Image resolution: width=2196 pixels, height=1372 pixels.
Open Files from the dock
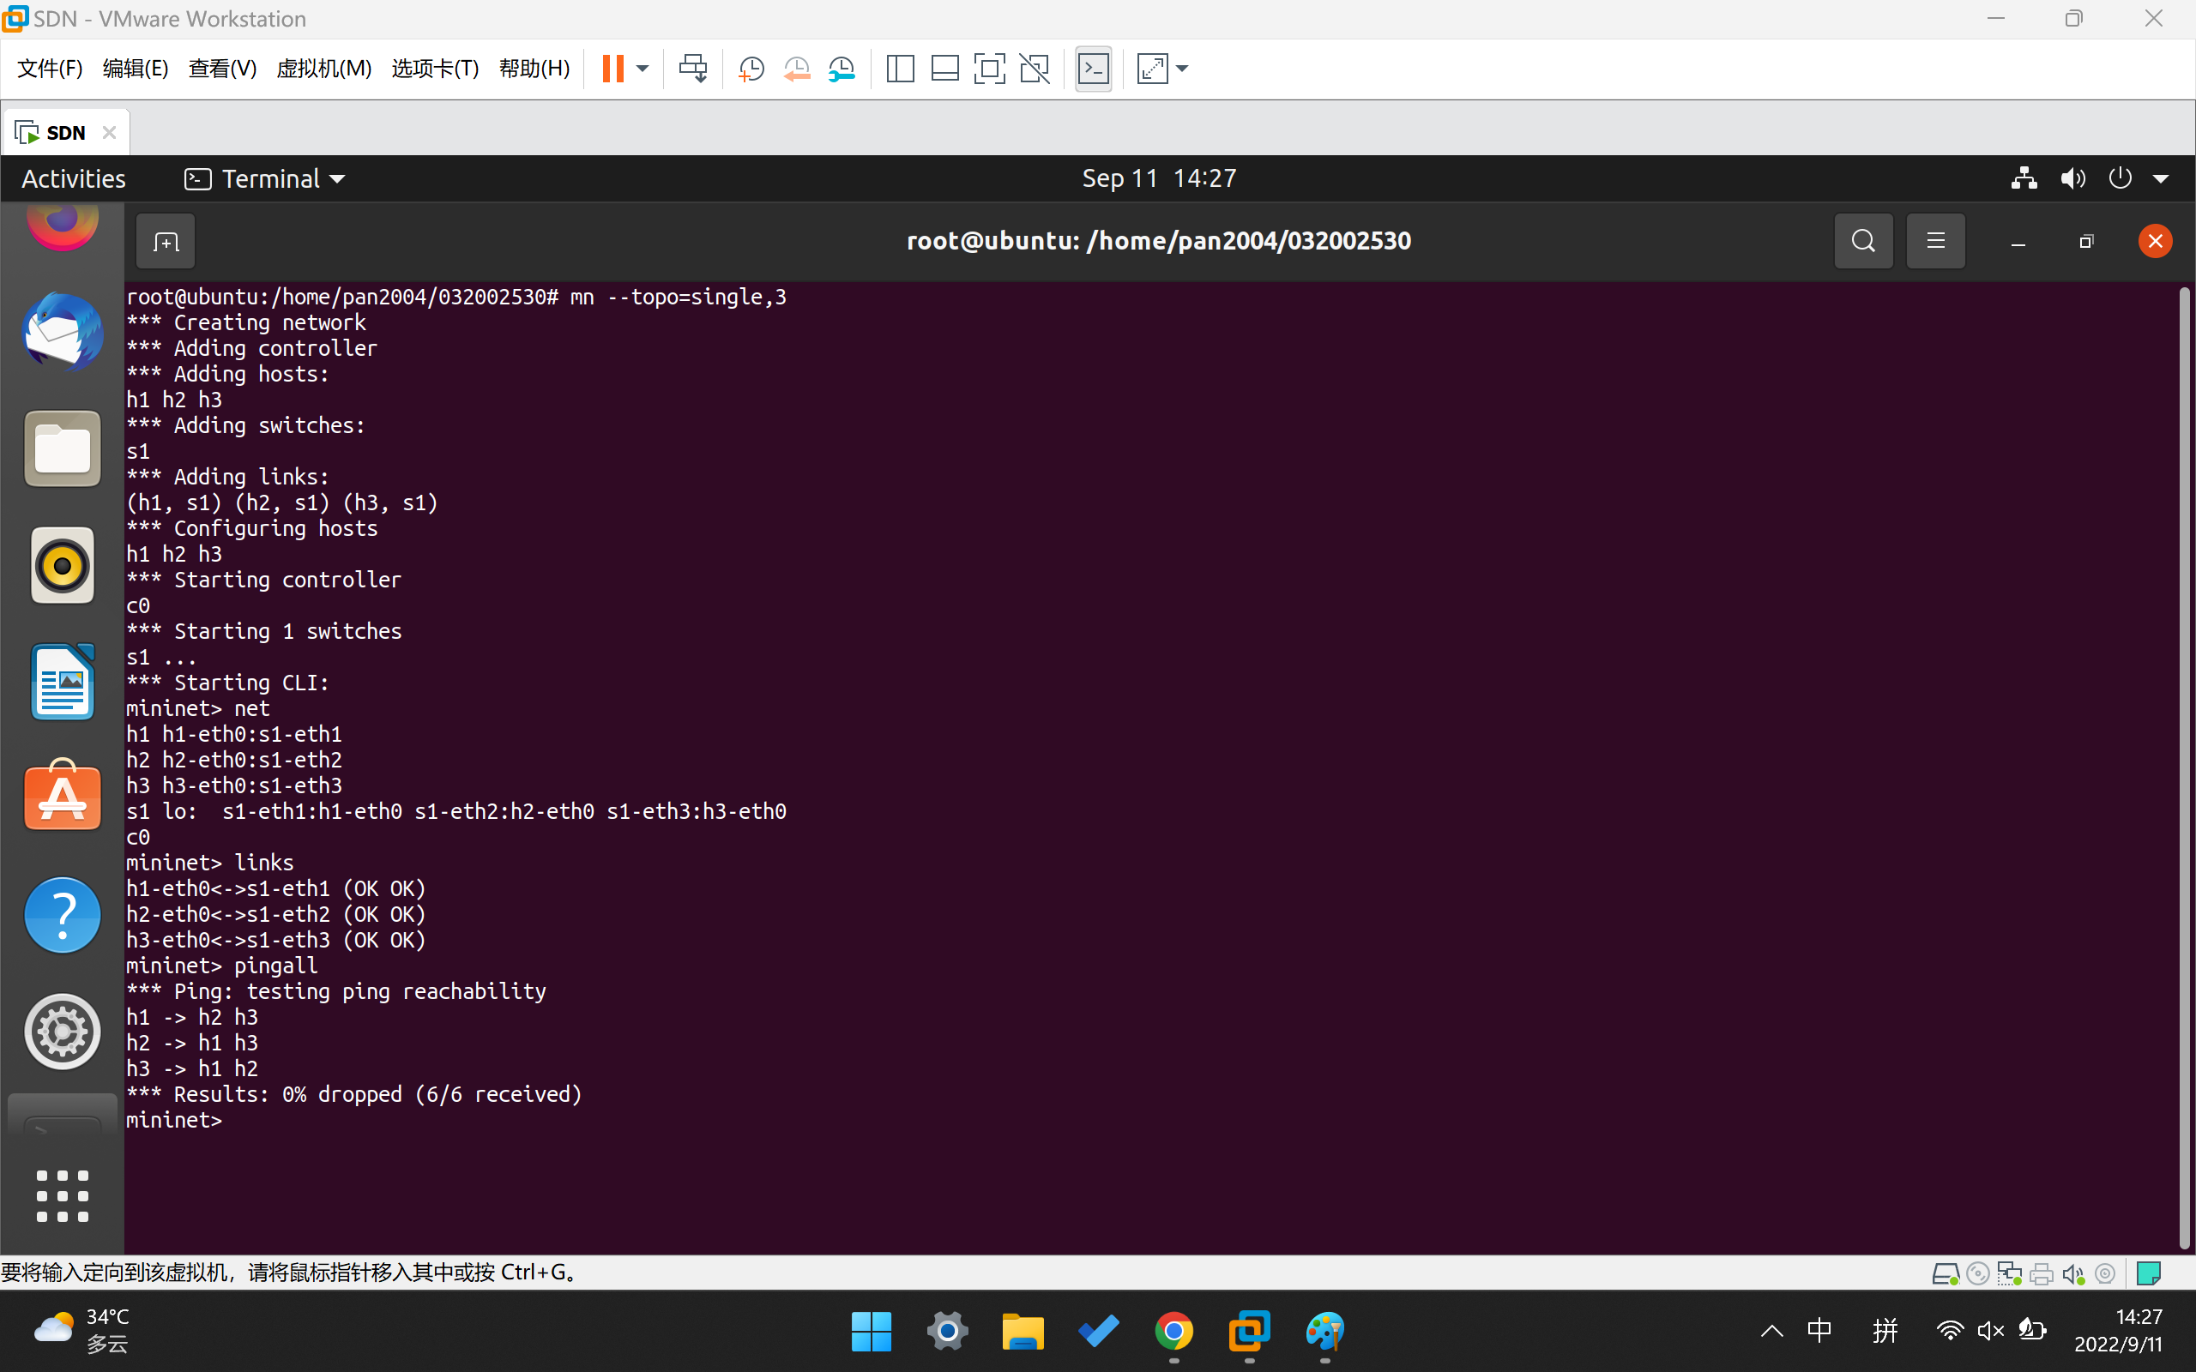pos(62,448)
